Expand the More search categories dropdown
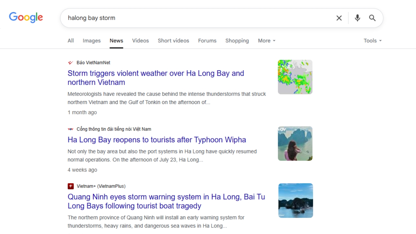Viewport: 416px width, 234px height. coord(266,41)
